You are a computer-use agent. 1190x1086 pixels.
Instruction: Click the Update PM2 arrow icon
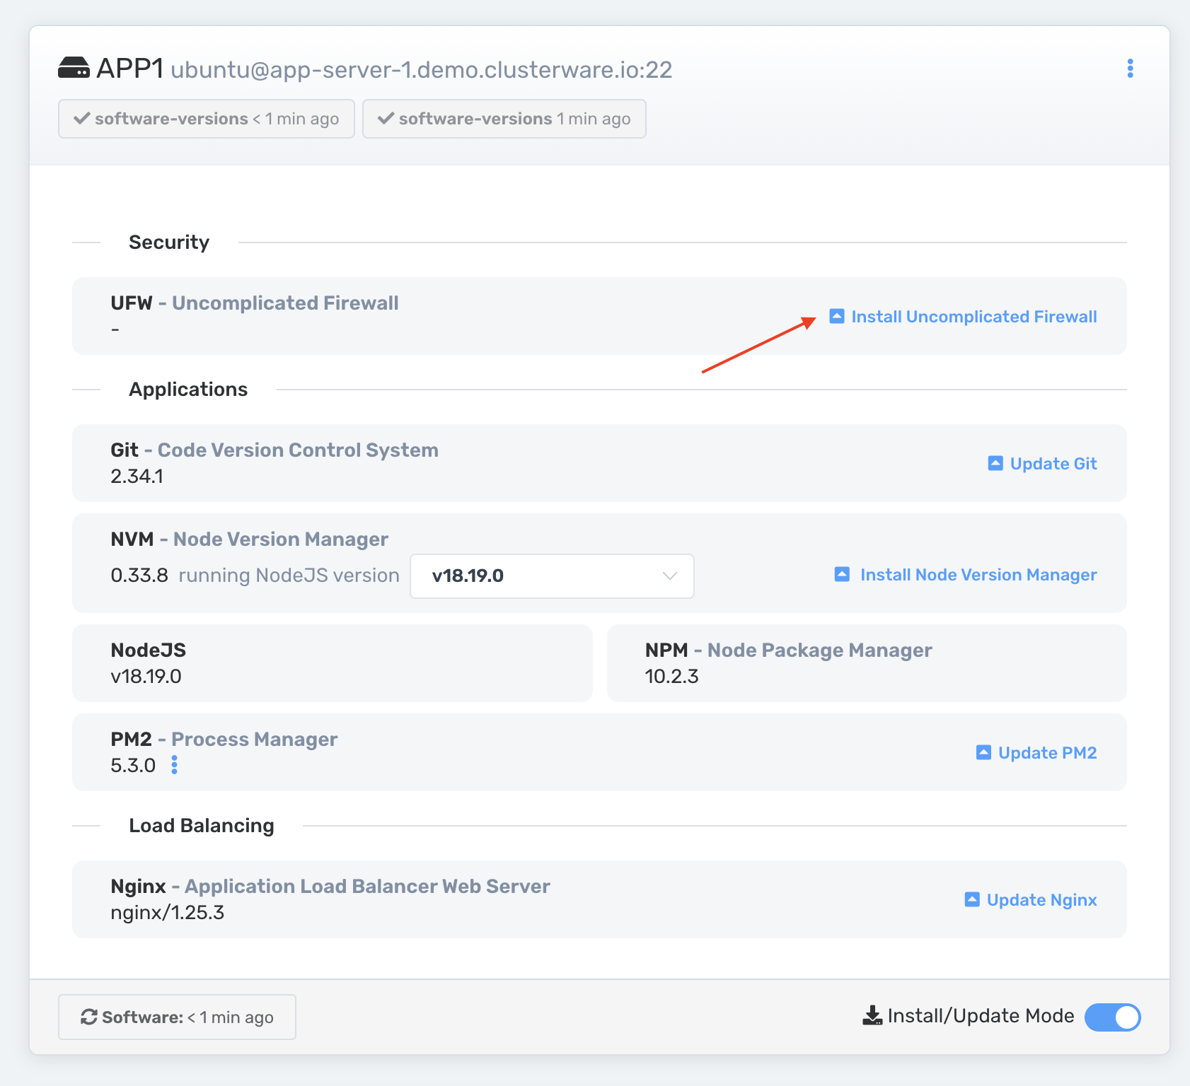point(983,752)
